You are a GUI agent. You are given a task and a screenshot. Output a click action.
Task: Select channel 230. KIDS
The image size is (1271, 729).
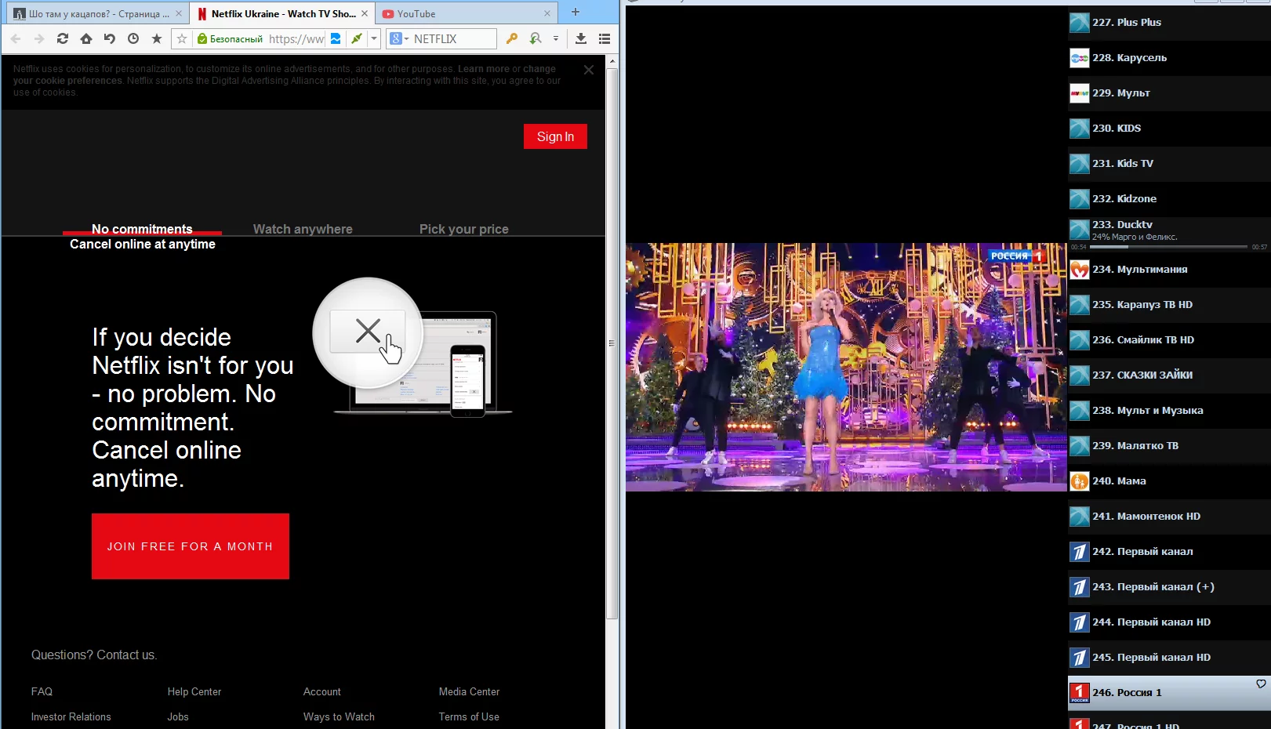[x=1169, y=128]
